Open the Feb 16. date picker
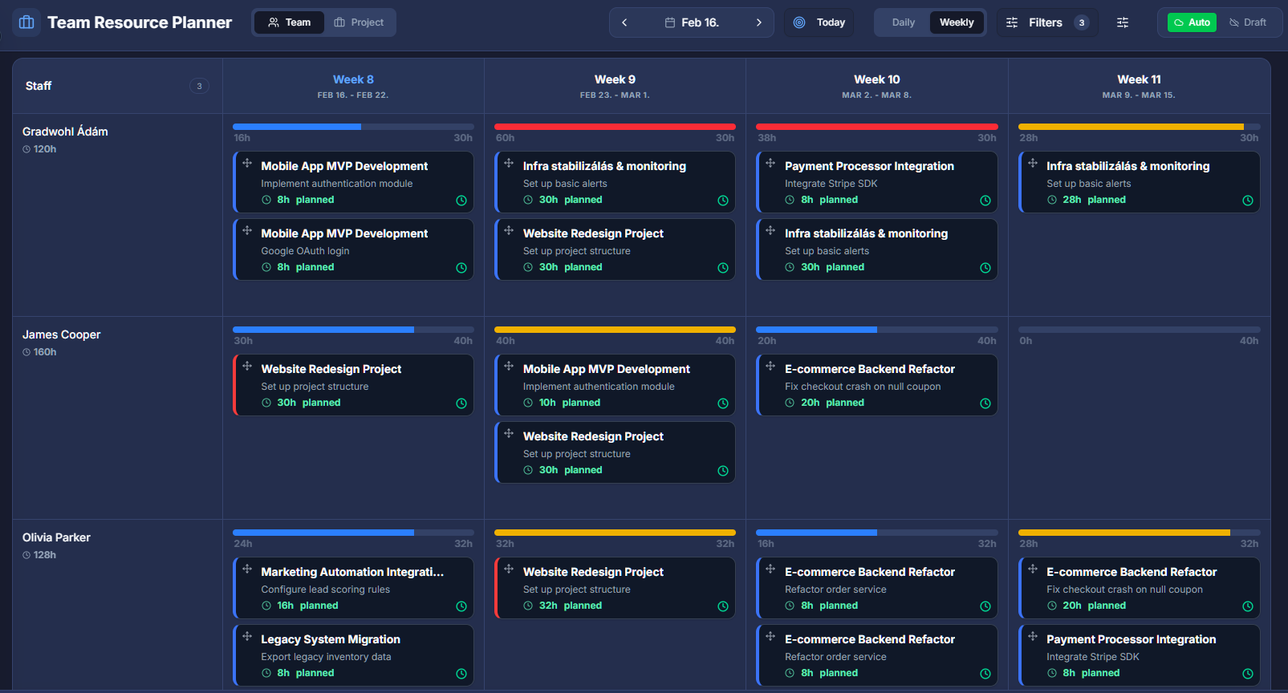 point(692,22)
